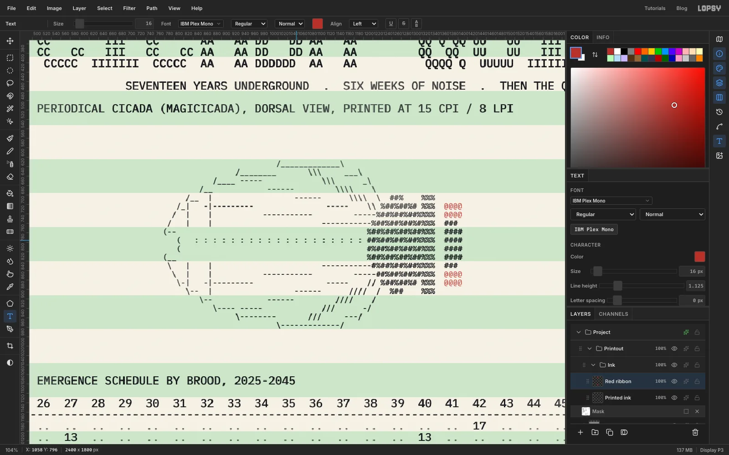This screenshot has height=455, width=729.
Task: Open the Filter menu
Action: click(129, 8)
